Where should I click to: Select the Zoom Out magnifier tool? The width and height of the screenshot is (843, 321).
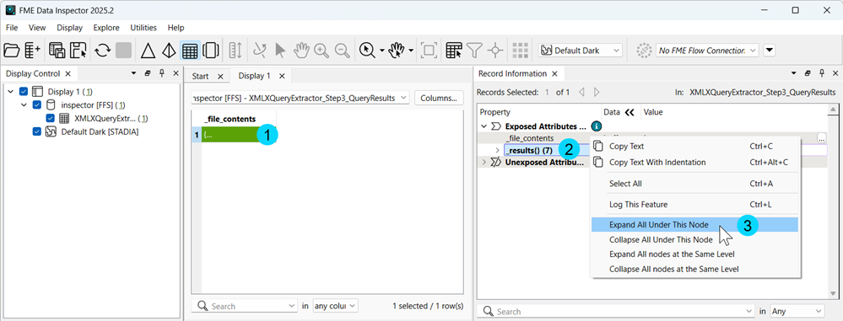342,51
